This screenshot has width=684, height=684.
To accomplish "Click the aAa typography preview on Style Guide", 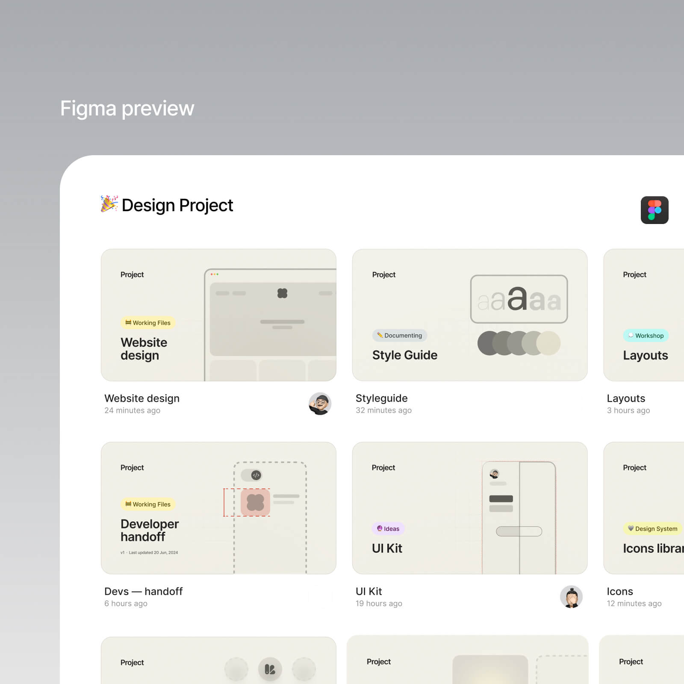I will pos(519,299).
